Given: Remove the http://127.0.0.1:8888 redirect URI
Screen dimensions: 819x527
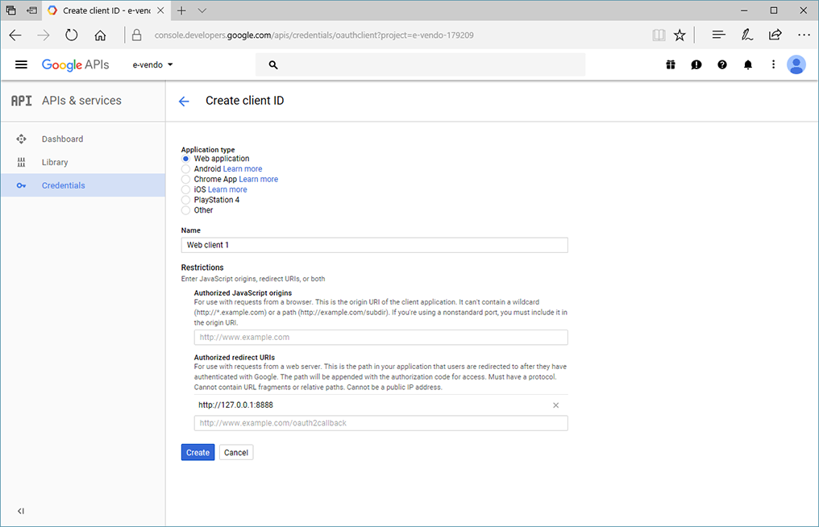Looking at the screenshot, I should 555,405.
